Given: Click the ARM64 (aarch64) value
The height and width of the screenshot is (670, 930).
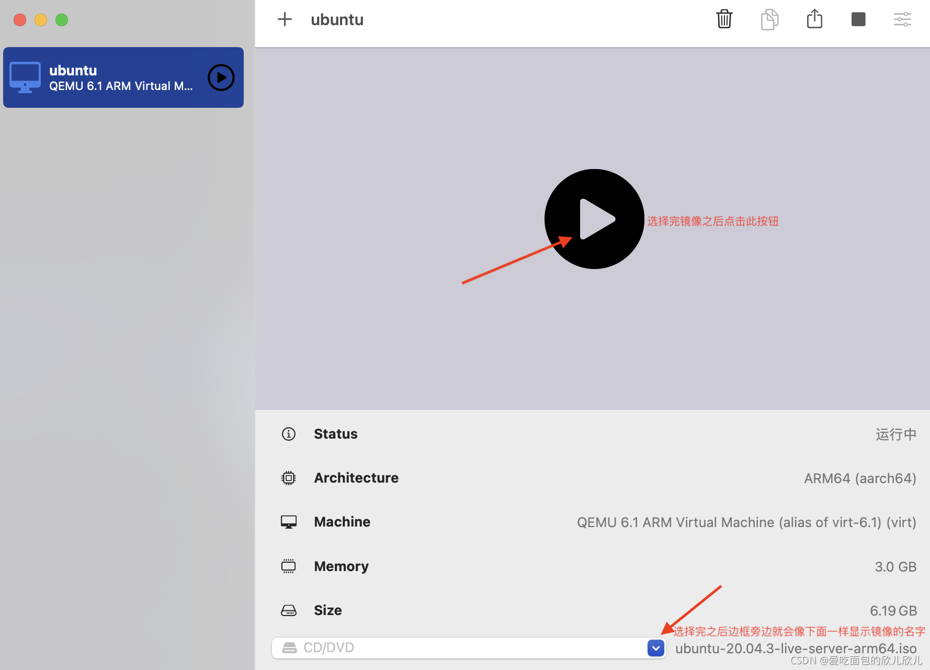Looking at the screenshot, I should pyautogui.click(x=860, y=478).
